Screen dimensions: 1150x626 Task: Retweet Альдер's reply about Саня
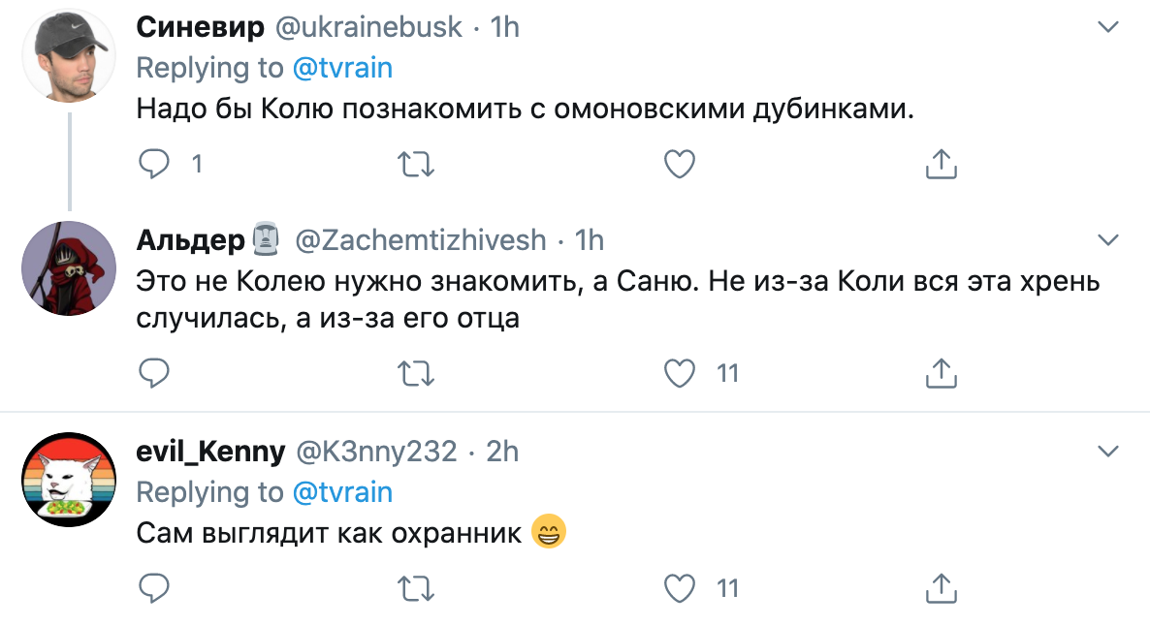pyautogui.click(x=416, y=372)
